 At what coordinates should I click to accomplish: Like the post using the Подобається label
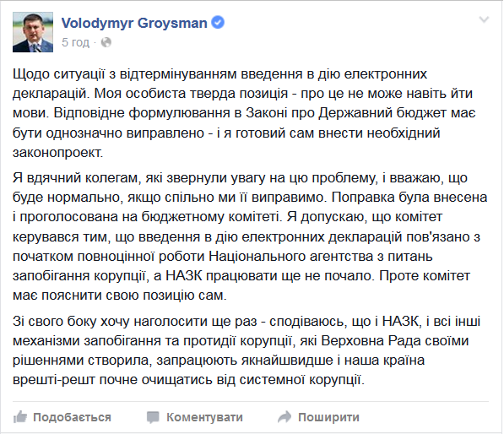click(x=72, y=417)
